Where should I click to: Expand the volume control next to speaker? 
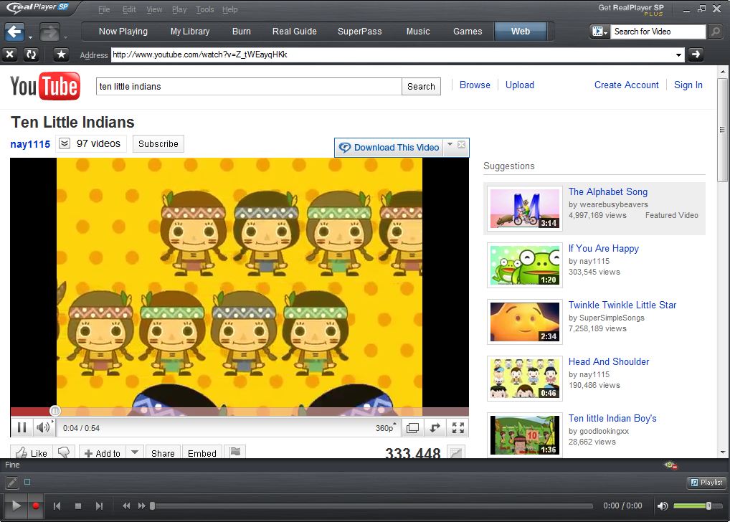tap(52, 422)
